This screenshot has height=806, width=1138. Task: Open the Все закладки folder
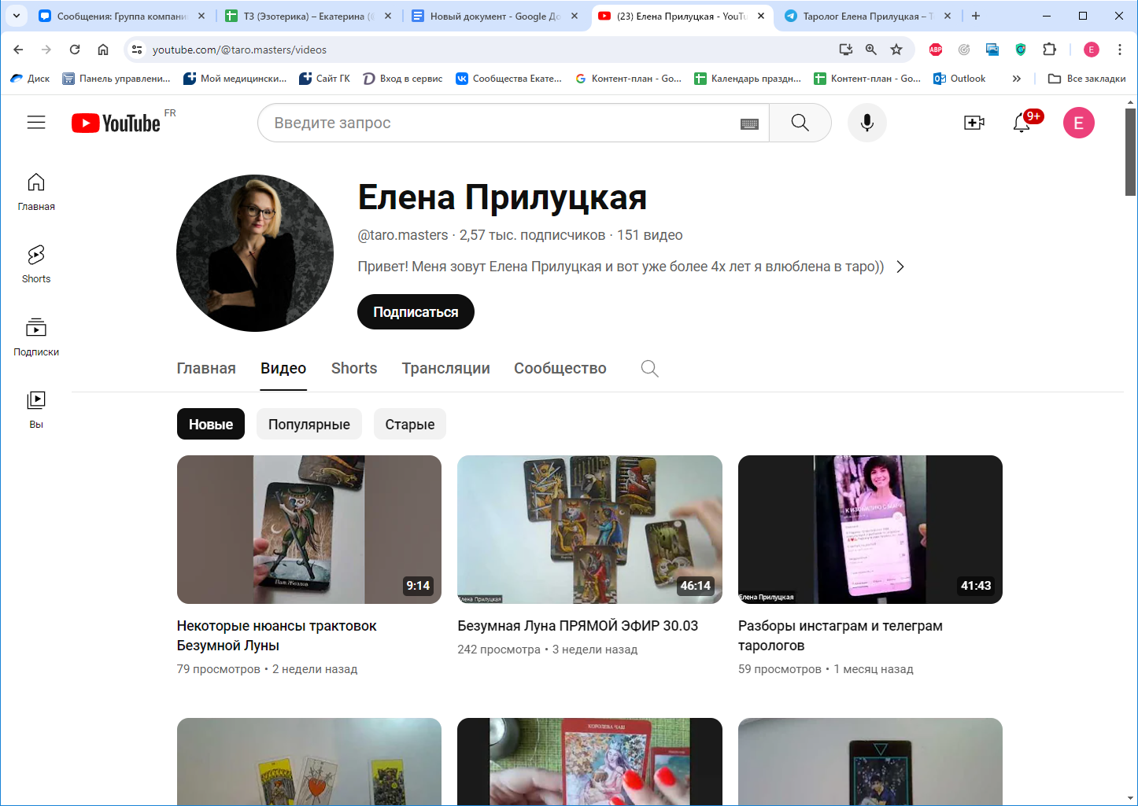point(1087,79)
